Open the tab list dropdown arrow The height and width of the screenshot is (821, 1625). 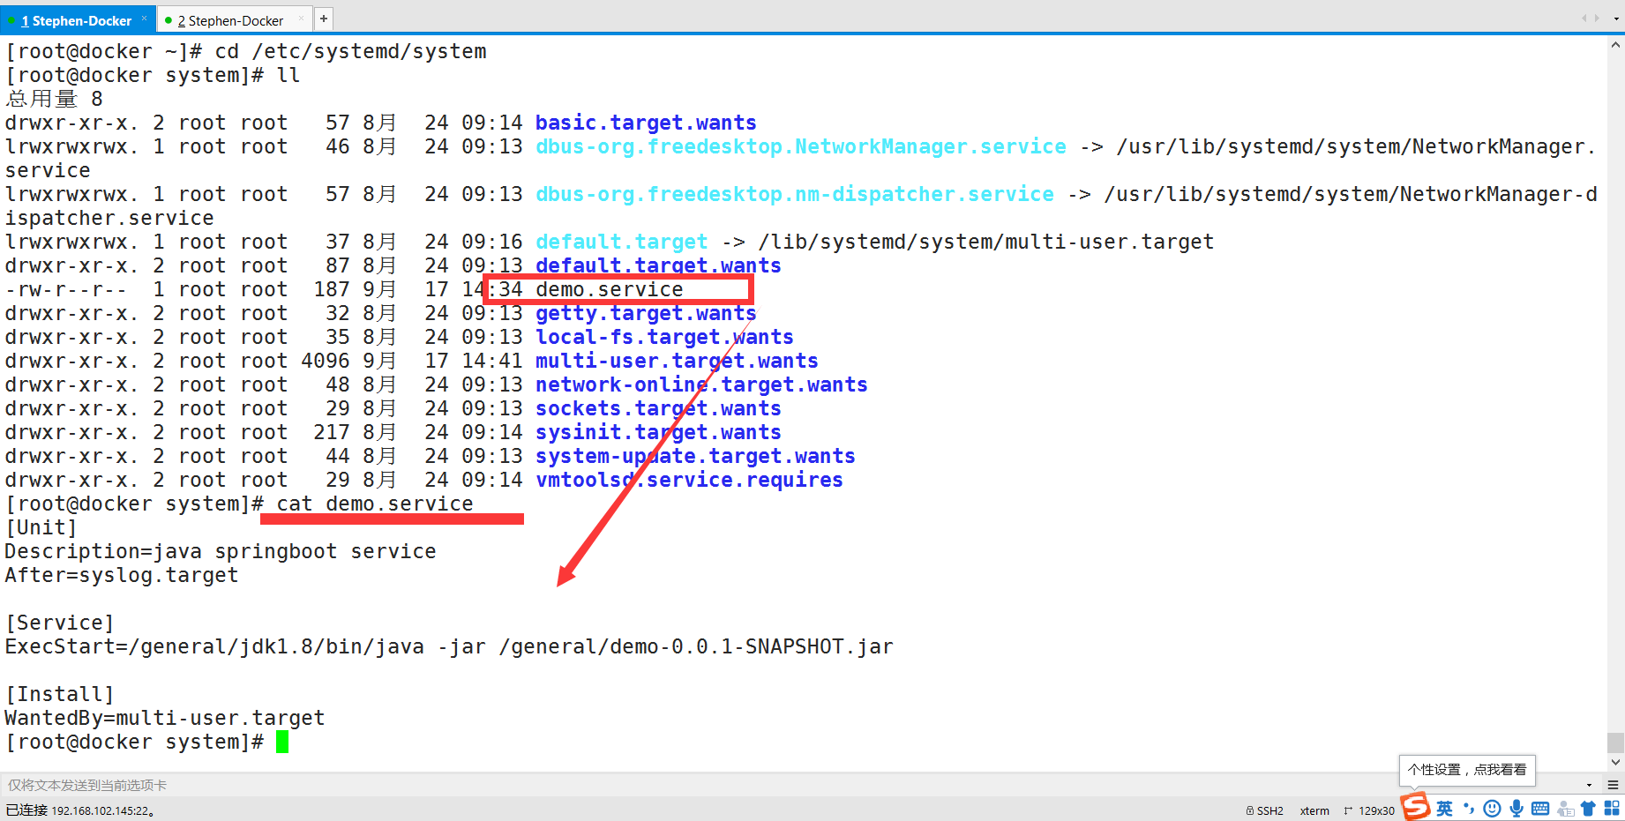(x=1614, y=19)
